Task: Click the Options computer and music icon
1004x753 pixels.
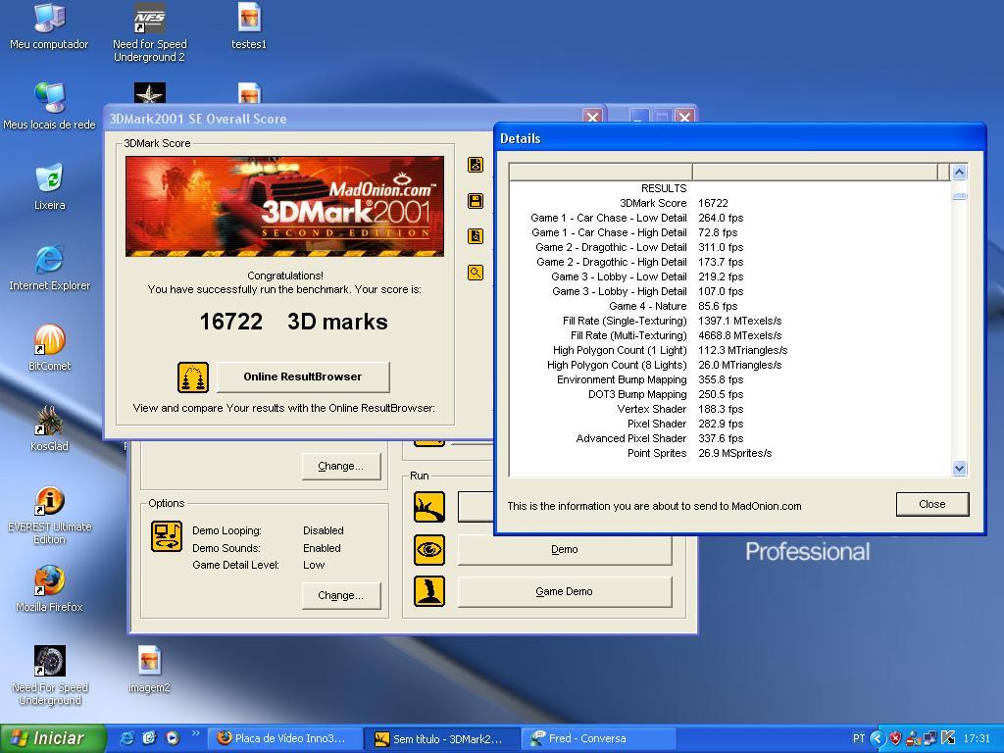Action: tap(167, 536)
